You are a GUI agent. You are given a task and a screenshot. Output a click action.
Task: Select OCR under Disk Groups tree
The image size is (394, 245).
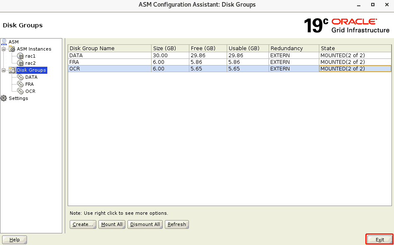(x=30, y=91)
